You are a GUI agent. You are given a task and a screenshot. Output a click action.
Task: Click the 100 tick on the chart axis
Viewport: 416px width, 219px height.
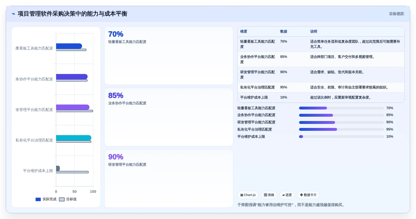[x=93, y=192]
